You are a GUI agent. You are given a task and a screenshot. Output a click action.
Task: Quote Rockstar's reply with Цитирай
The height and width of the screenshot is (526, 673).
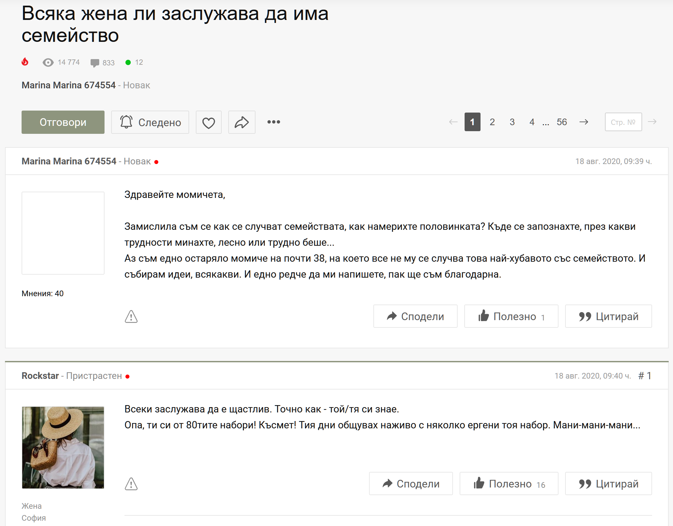click(x=608, y=484)
